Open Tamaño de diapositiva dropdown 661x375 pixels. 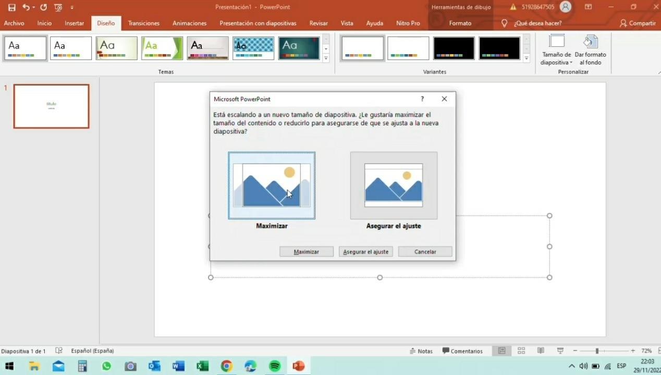556,51
